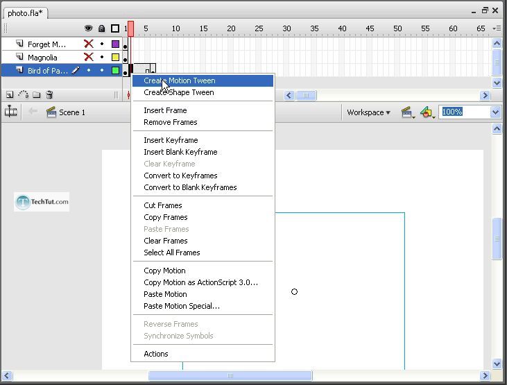Choose Copy Motion as ActionScript 3.0...
507x385 pixels.
[203, 282]
